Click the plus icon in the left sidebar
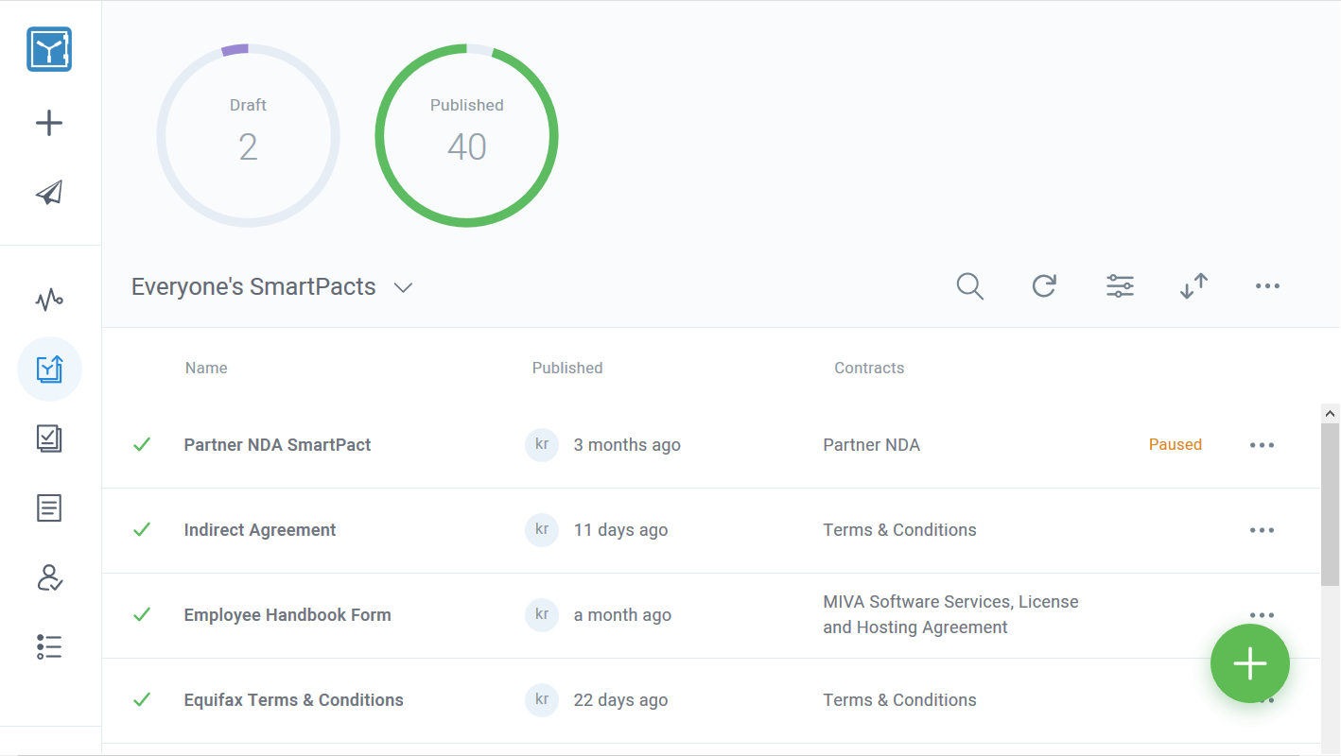 point(49,123)
